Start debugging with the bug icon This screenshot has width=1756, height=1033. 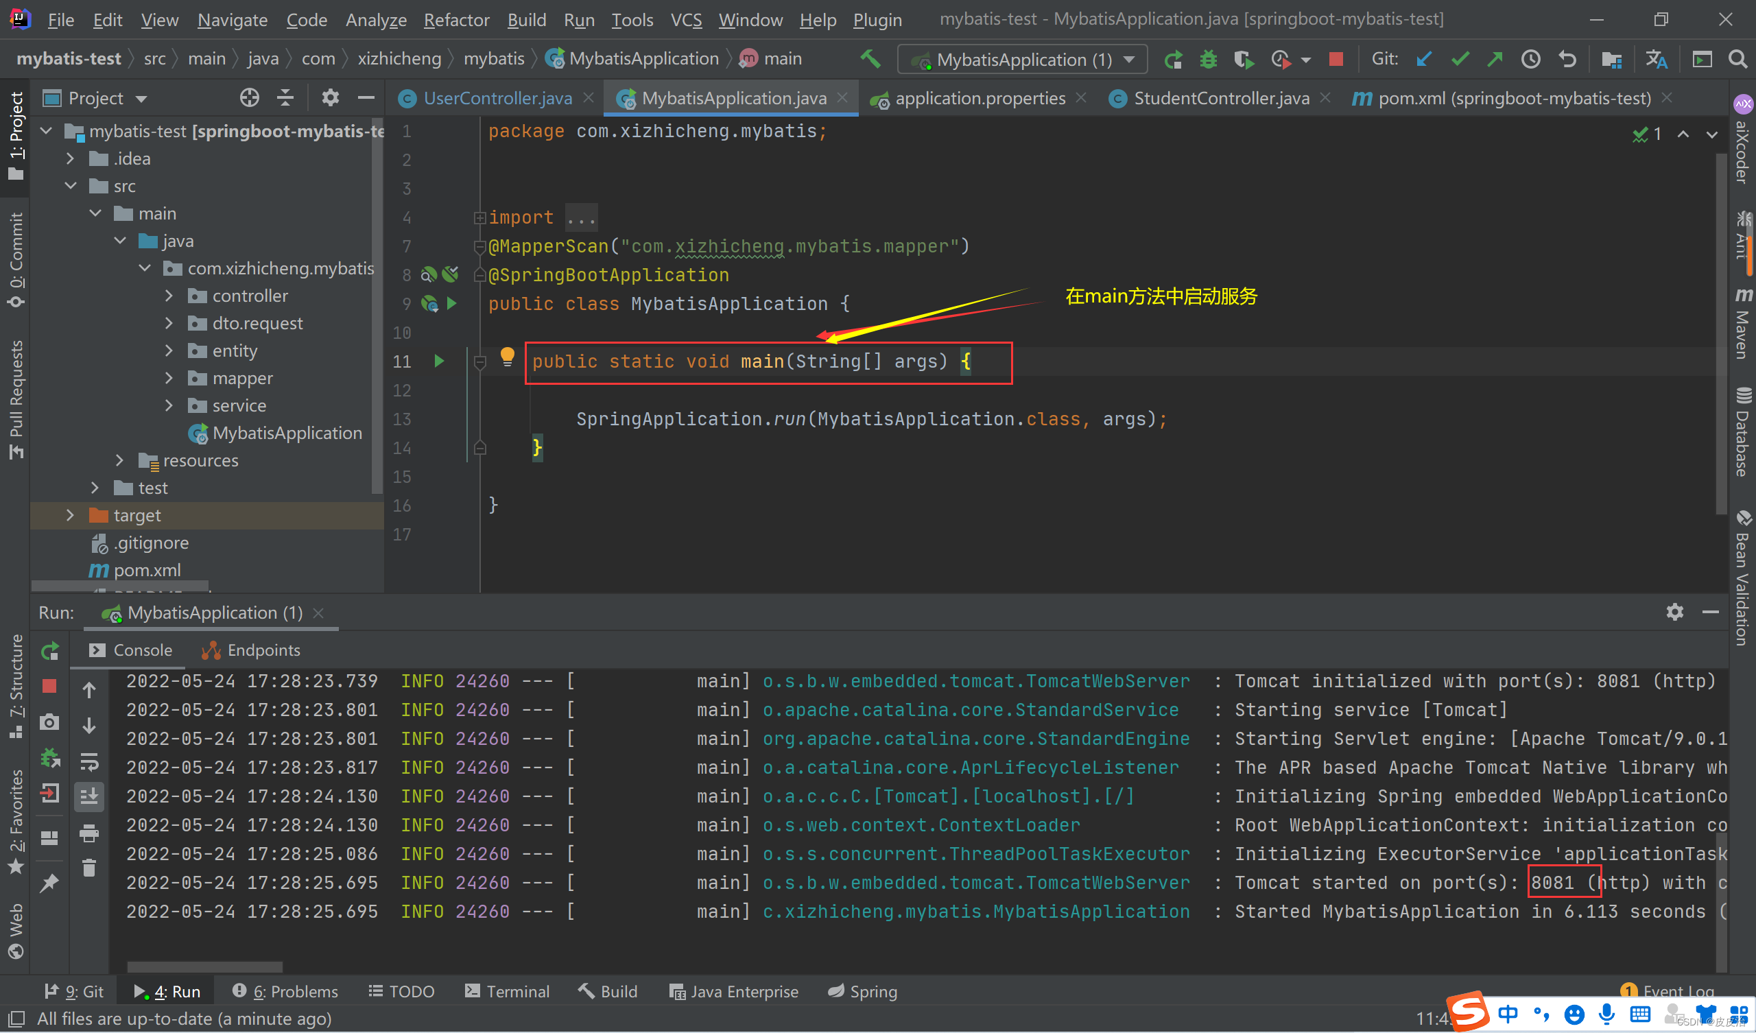(x=1209, y=60)
